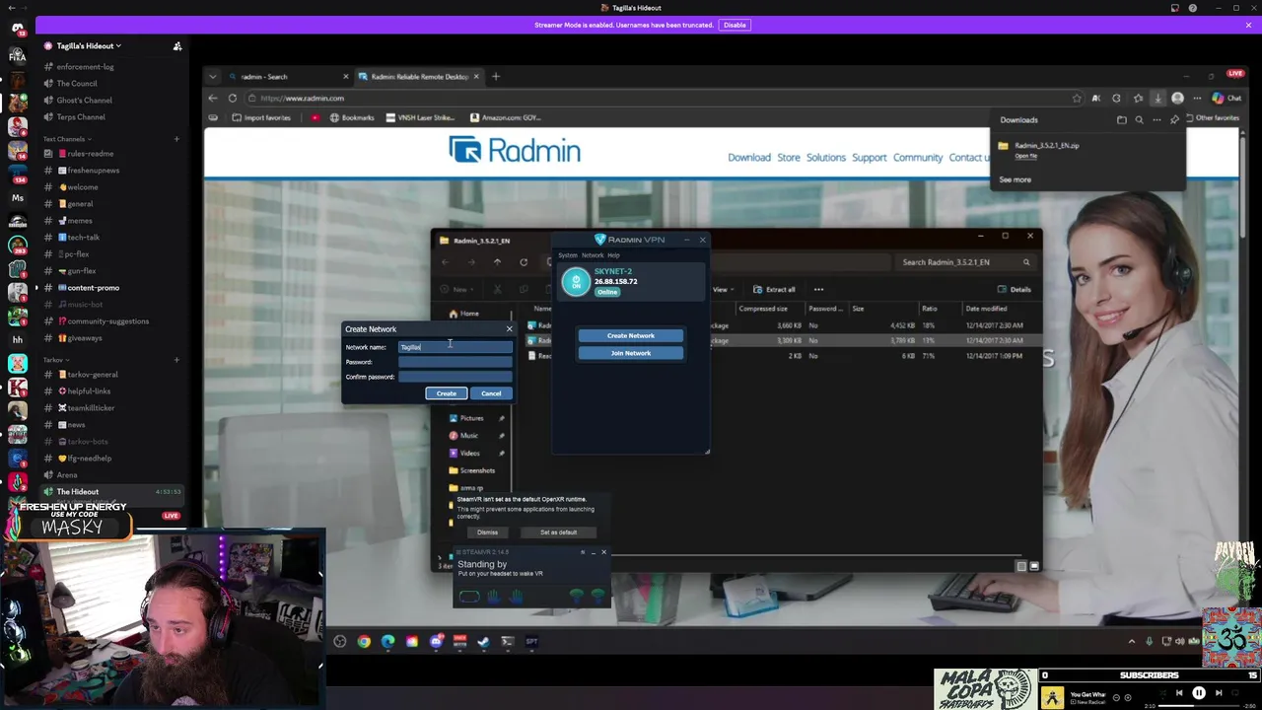This screenshot has width=1262, height=710.
Task: Click Download in Radmin site navigation
Action: [x=749, y=158]
